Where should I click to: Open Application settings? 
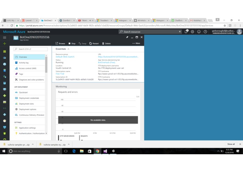click(x=29, y=128)
